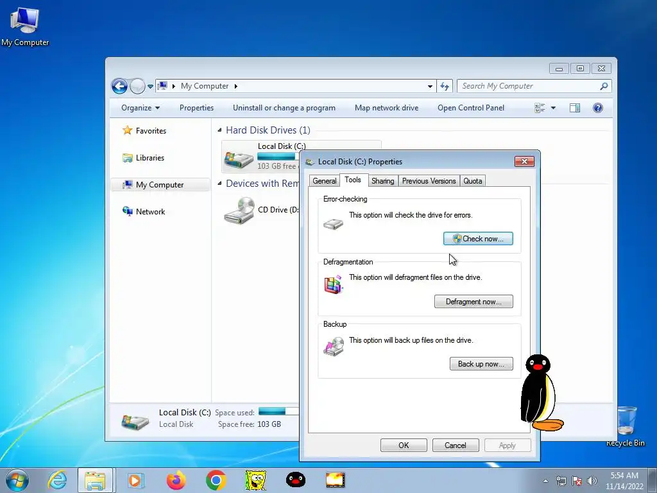Click Uninstall or change a program
Screen dimensions: 657x493
click(284, 108)
